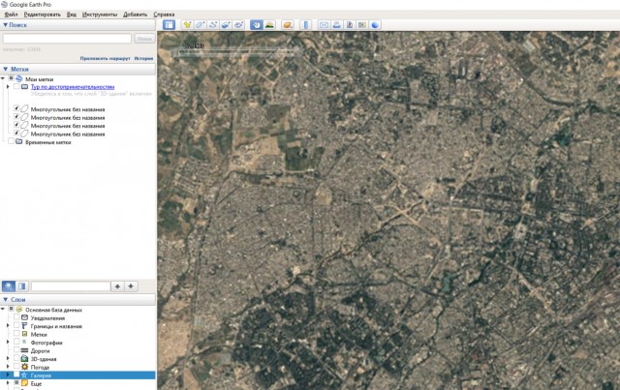Uncheck the first Многоугольник без названия checkbox
The image size is (620, 390).
16,108
